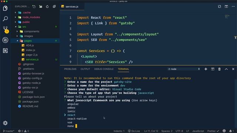Select the Terminal tab
This screenshot has width=237, height=133.
123,69
